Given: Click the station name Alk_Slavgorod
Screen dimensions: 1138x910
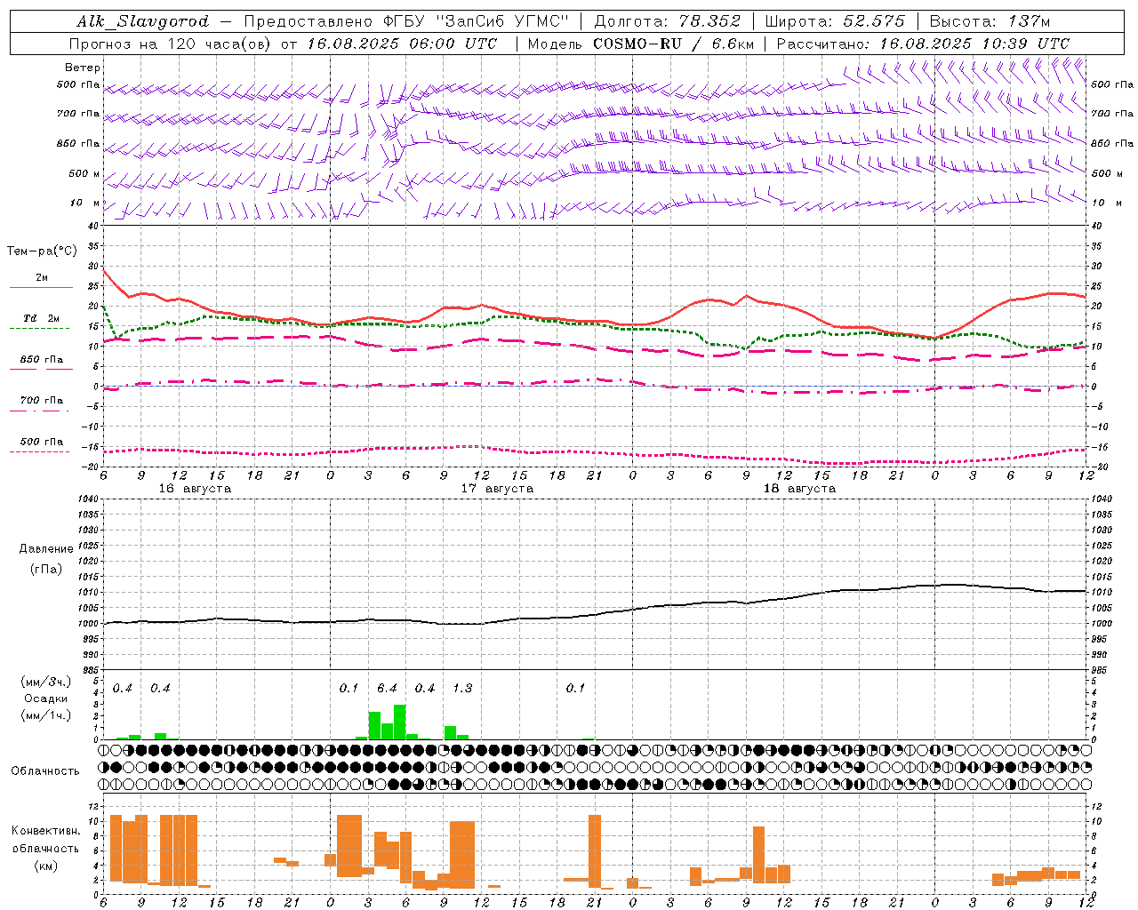Looking at the screenshot, I should [x=143, y=21].
